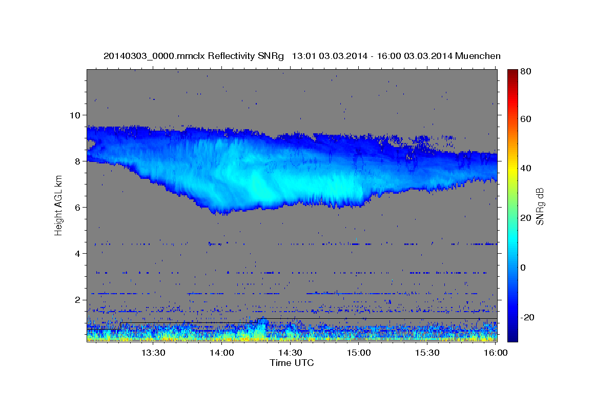Viewport: 615px width, 410px height.
Task: Click the colorbar value 80
Action: point(527,72)
